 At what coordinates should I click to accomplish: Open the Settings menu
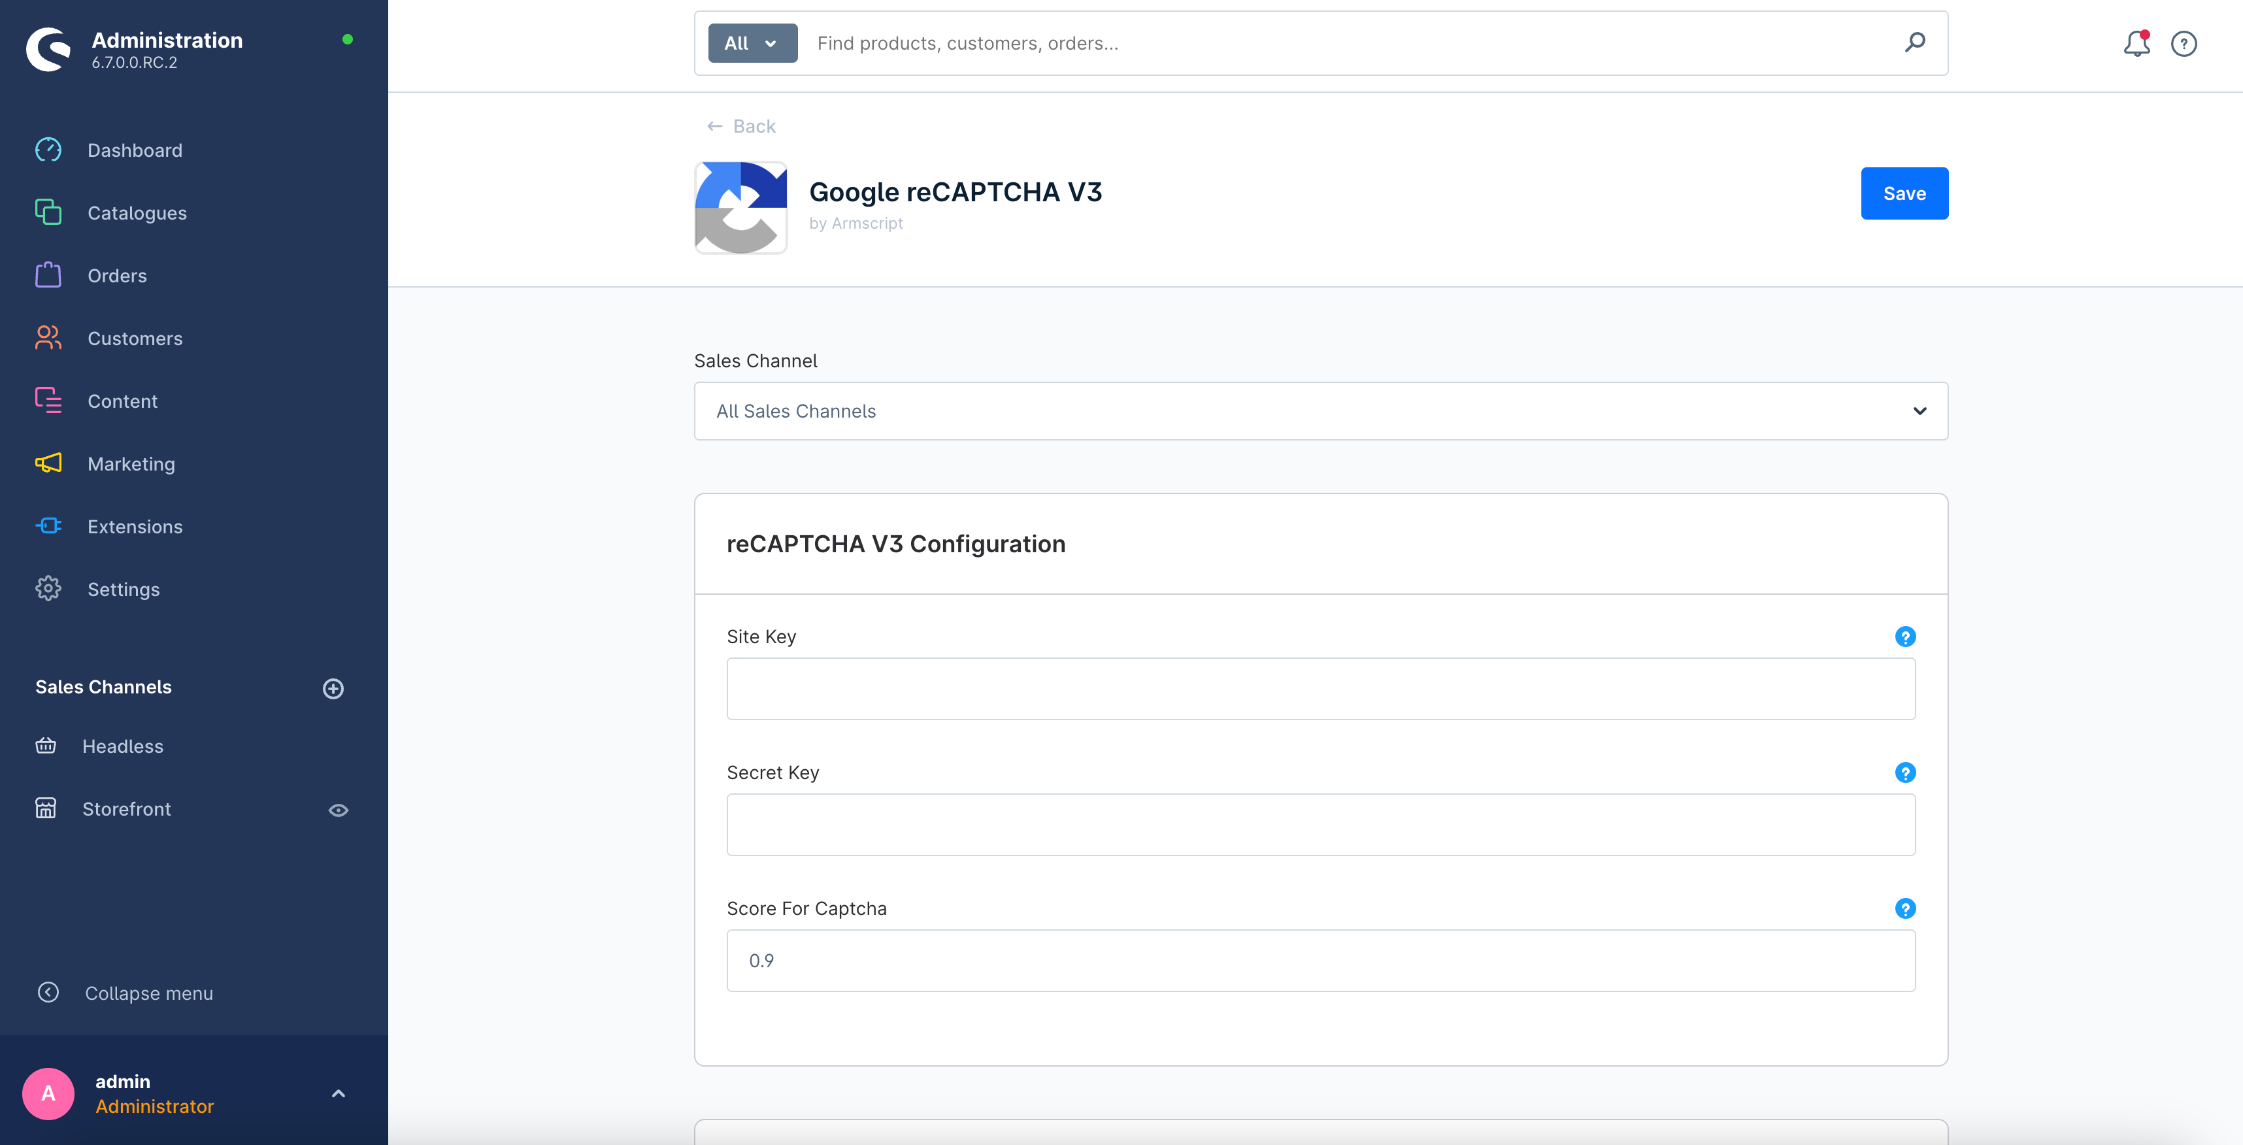(x=124, y=589)
